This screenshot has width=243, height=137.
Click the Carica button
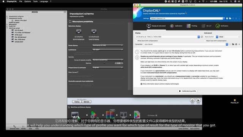pyautogui.click(x=77, y=102)
